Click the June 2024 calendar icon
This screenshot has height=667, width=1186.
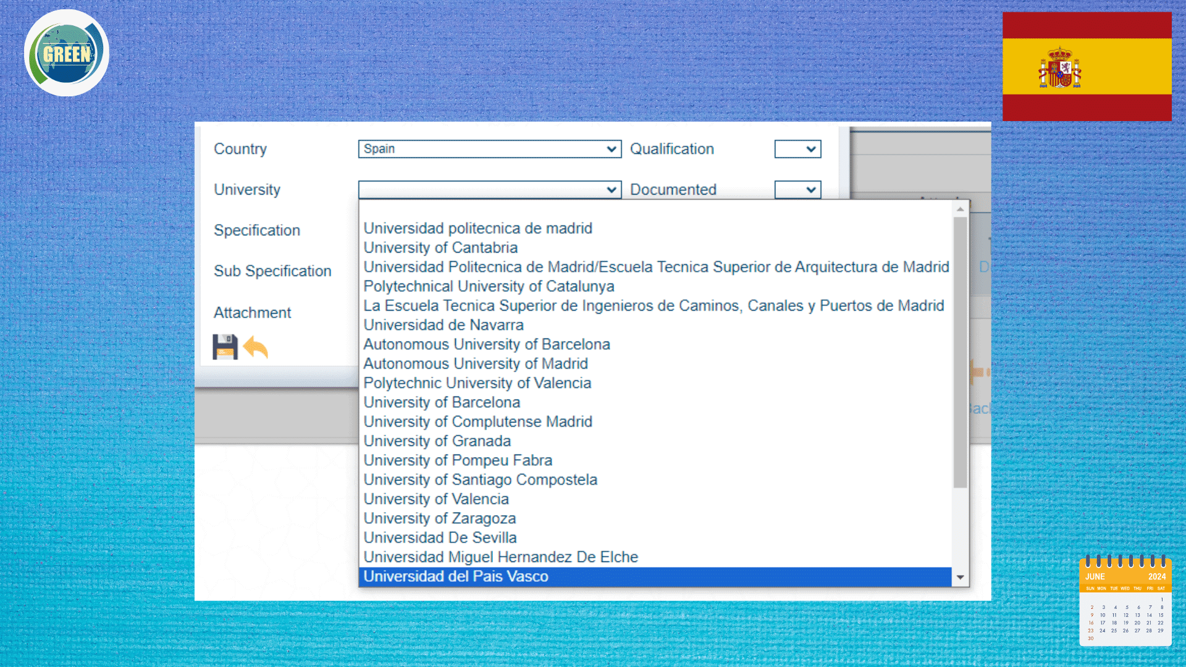click(1125, 601)
